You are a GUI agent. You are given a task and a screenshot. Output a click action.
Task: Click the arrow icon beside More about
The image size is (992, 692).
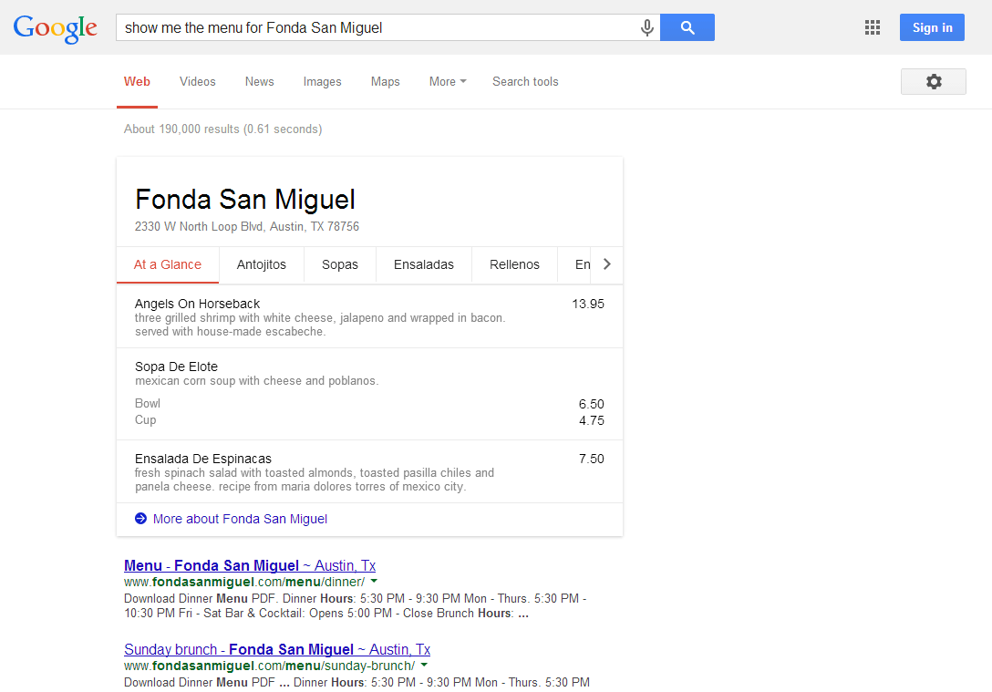coord(140,519)
